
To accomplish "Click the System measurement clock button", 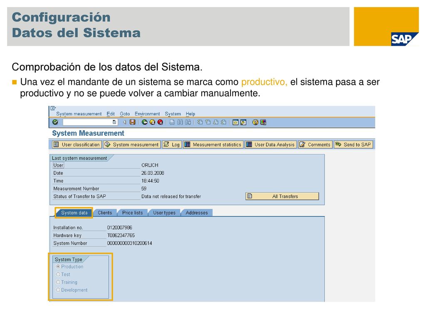I will (x=132, y=145).
